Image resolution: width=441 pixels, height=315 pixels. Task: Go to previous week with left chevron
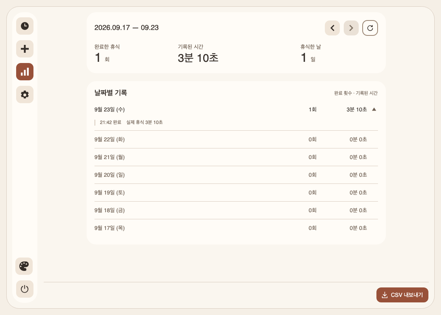332,28
